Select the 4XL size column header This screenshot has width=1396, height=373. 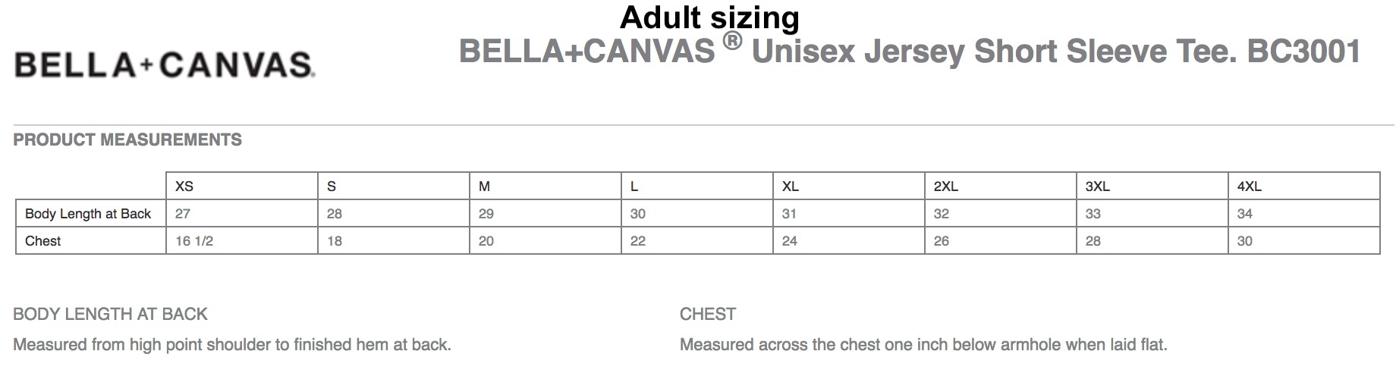[x=1249, y=186]
